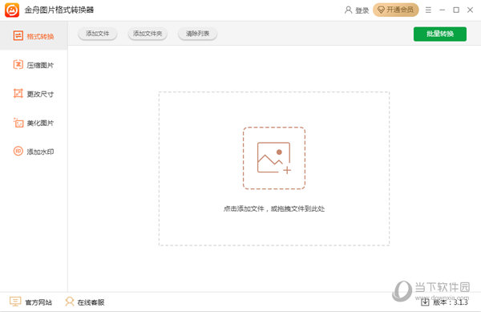481x312 pixels.
Task: Click the 添加文件 add file button
Action: 98,34
